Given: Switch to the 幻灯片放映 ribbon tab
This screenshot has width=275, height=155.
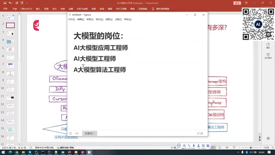Looking at the screenshot, I should 82,9.
